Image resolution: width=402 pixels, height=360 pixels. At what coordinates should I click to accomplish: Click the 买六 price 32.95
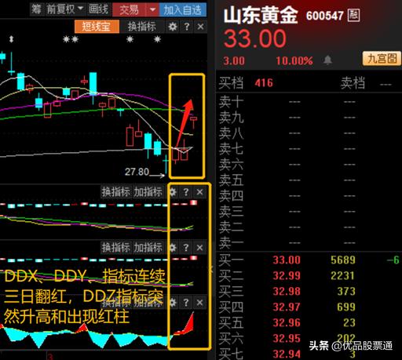tap(287, 339)
